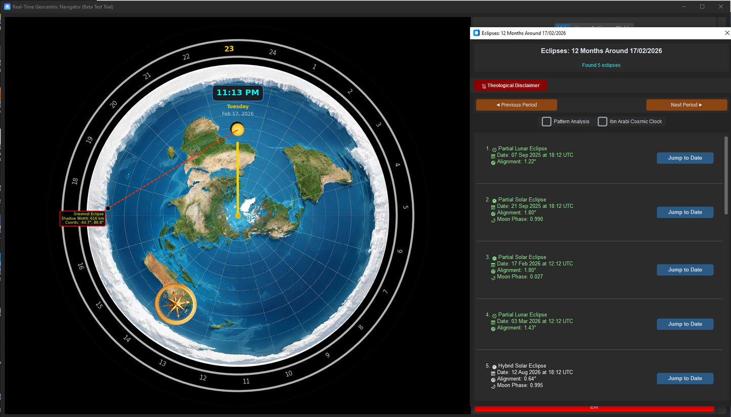The width and height of the screenshot is (731, 417).
Task: Click the alignment icon for the 17 Feb 2026 eclipse
Action: (493, 270)
